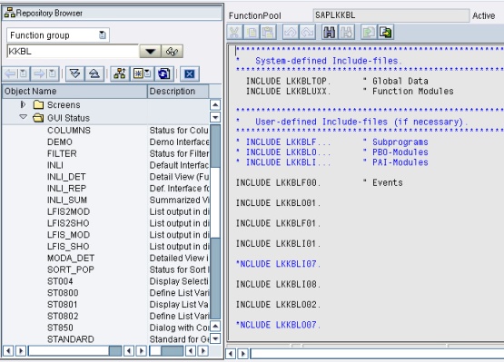Select the SORT_POP GUI status

[x=71, y=269]
